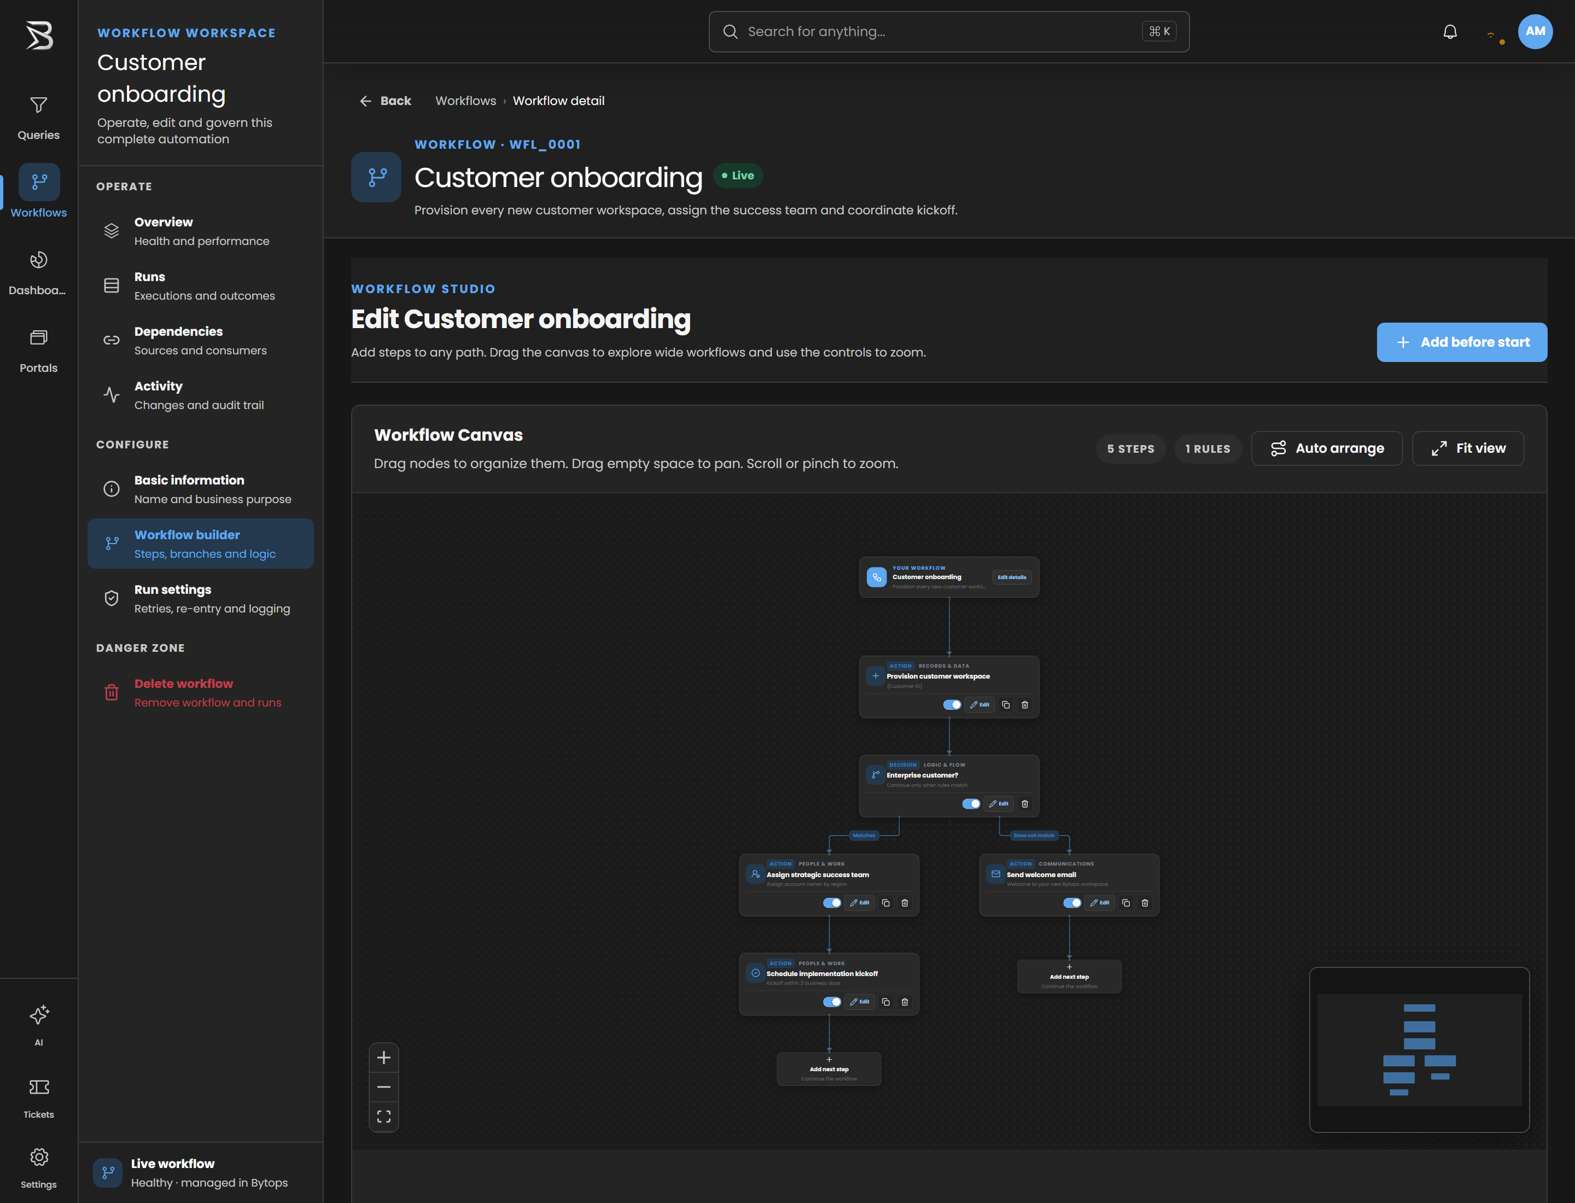Open the Overview menu item
Viewport: 1575px width, 1203px height.
[201, 231]
